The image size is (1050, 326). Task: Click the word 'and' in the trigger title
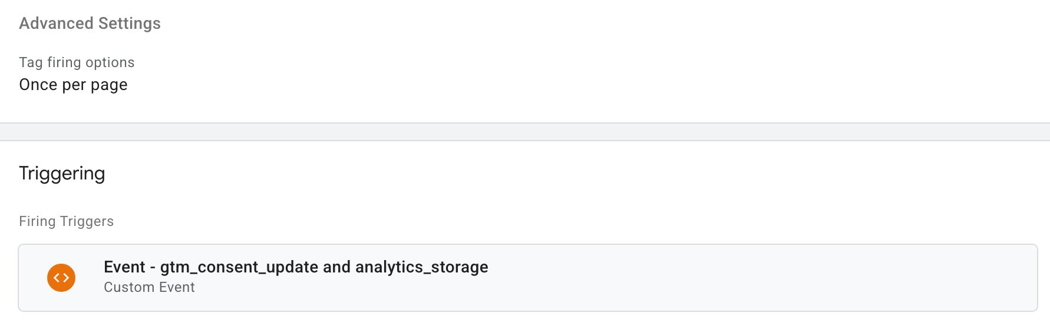pyautogui.click(x=337, y=267)
